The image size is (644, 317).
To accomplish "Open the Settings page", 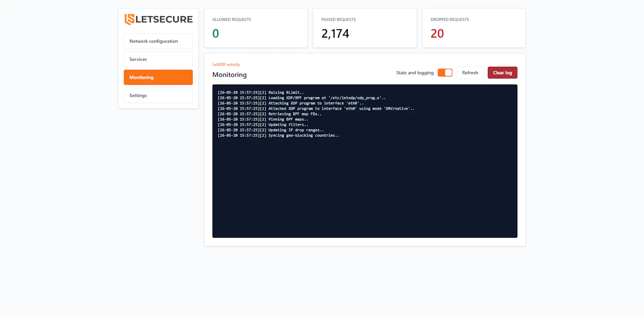I will 158,95.
